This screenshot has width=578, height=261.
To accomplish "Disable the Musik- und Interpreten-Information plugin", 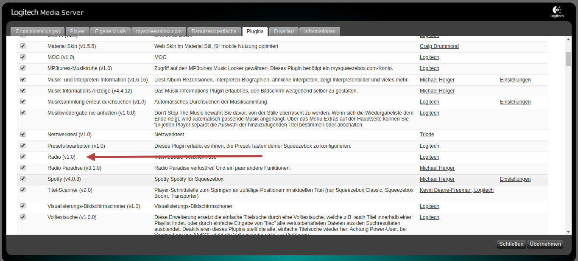I will pos(23,79).
